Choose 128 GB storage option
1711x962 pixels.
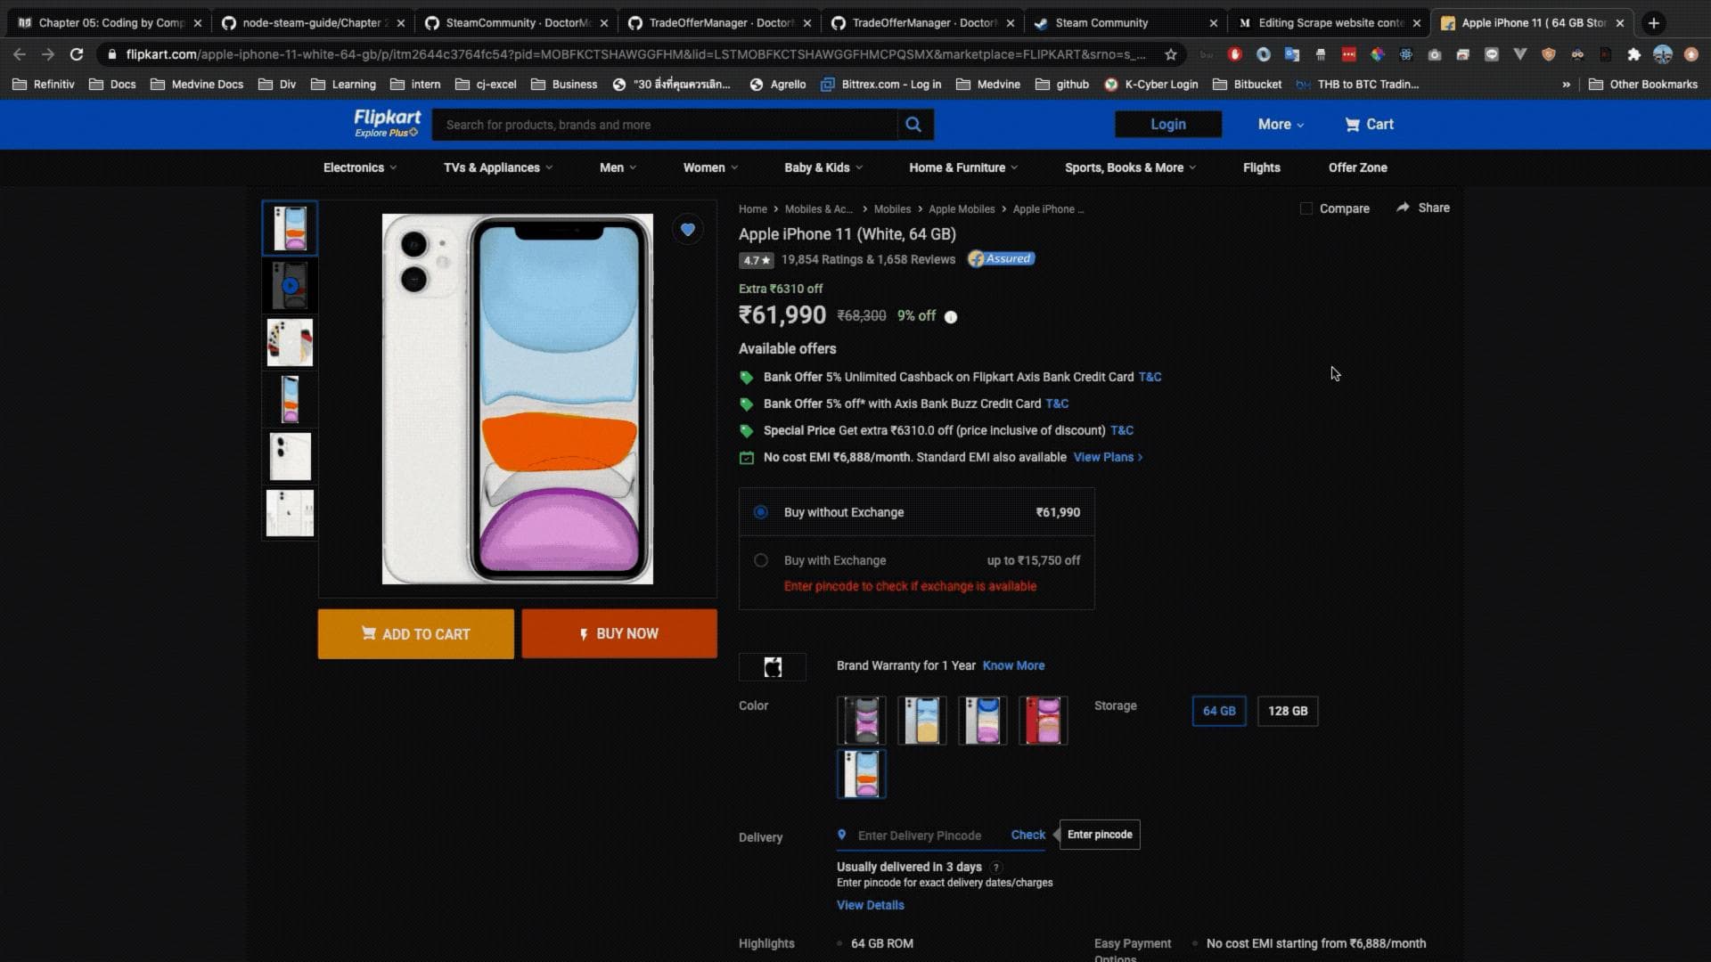pos(1288,711)
